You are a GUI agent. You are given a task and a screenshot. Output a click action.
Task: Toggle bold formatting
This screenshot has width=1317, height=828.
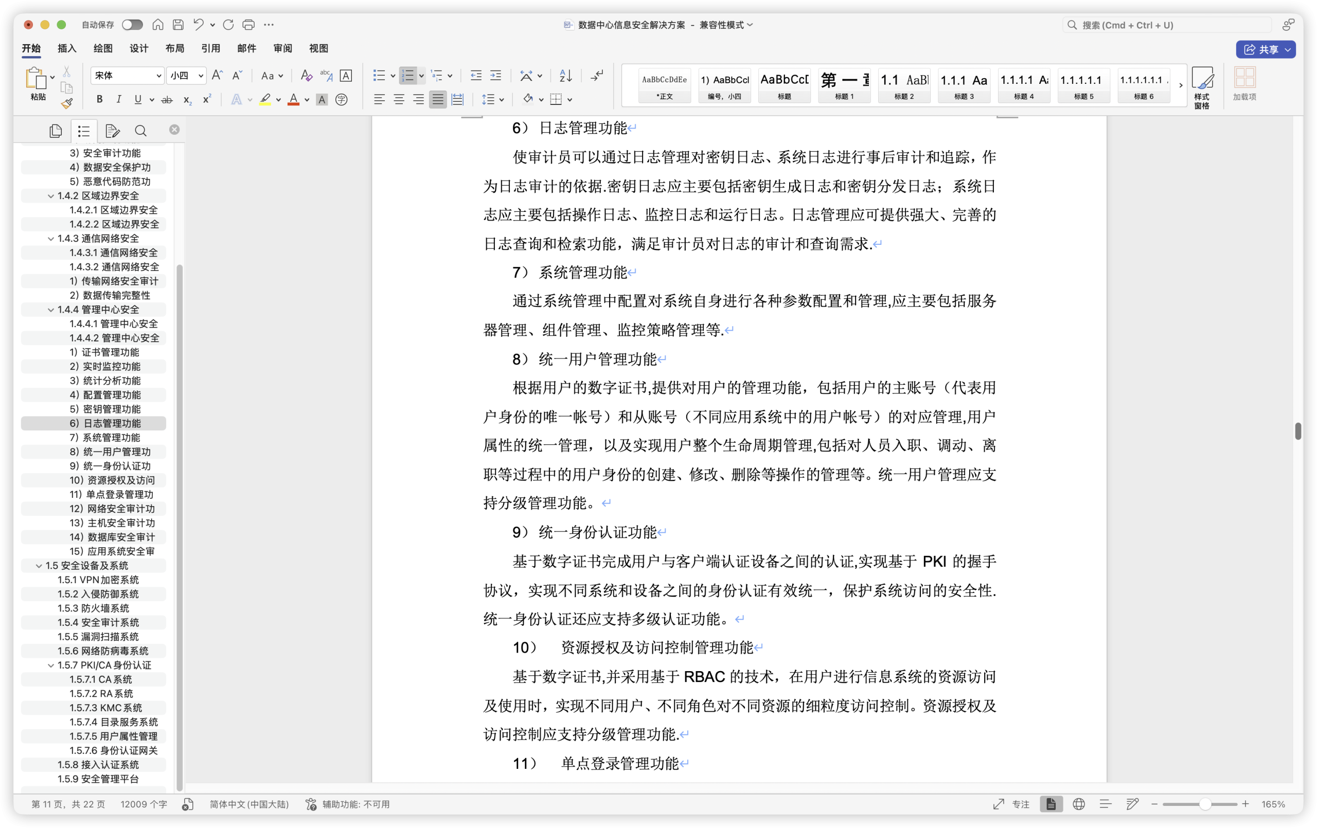(99, 100)
